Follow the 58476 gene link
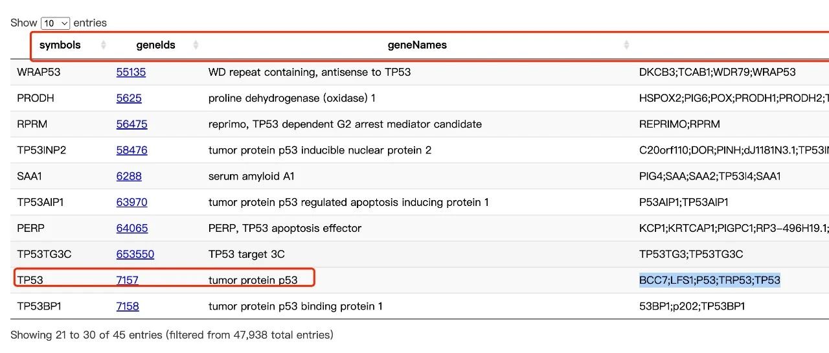The image size is (829, 353). pos(131,150)
